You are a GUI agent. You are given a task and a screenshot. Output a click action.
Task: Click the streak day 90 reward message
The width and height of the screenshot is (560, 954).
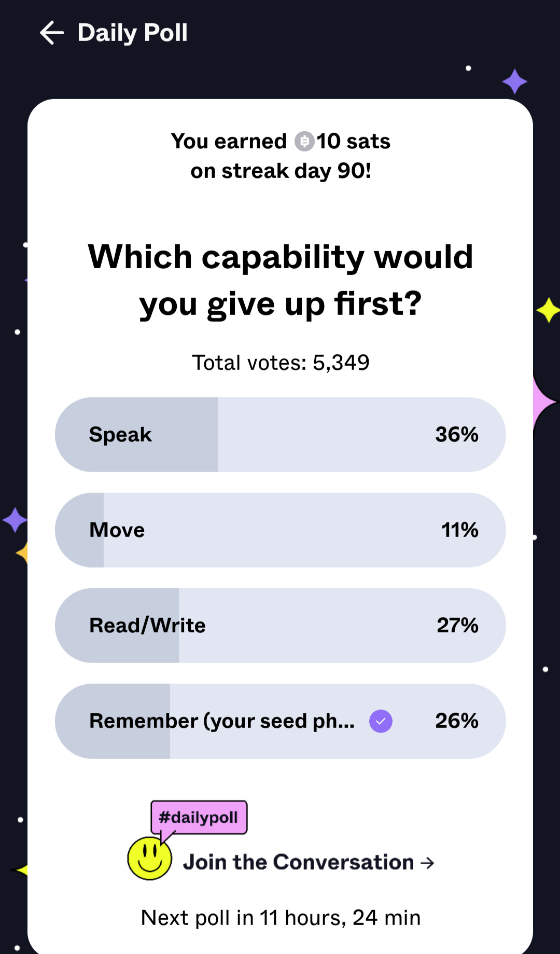(281, 156)
